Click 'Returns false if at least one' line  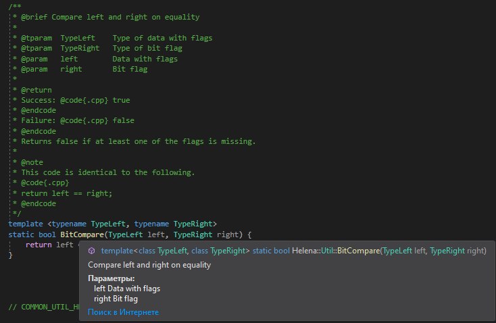click(139, 141)
